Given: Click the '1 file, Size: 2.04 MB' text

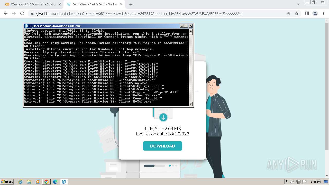Looking at the screenshot, I should 162,128.
